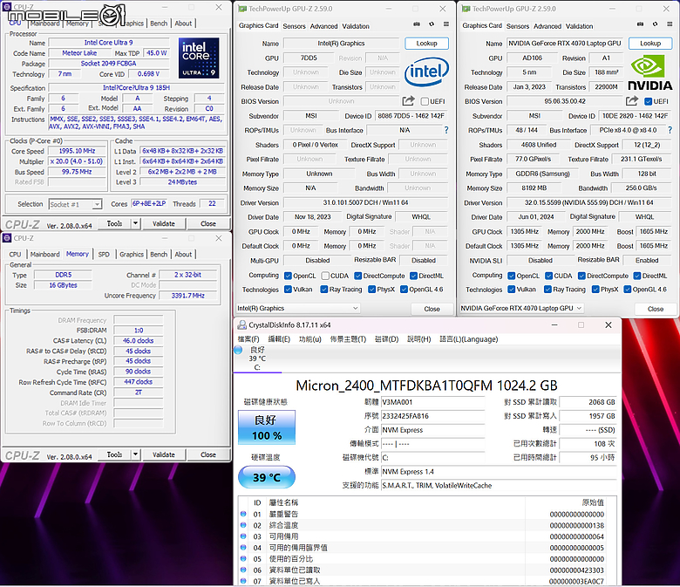This screenshot has width=680, height=587.
Task: Switch to SPD tab in lower CPU-Z window
Action: coord(104,254)
